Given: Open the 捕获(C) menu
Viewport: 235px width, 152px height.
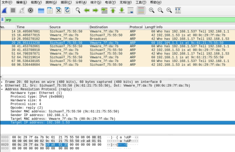Looking at the screenshot, I should pyautogui.click(x=66, y=2).
